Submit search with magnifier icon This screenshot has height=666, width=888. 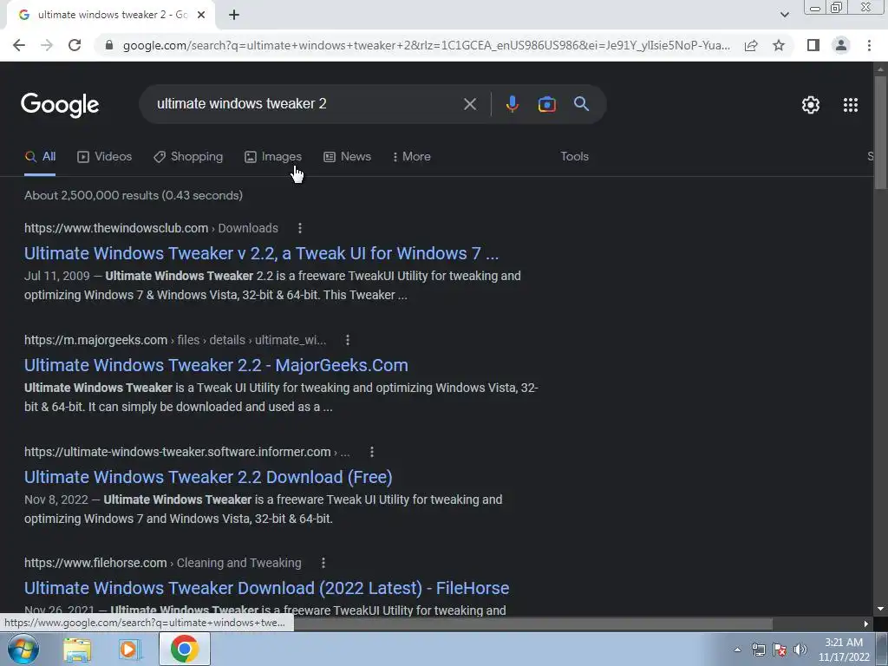[581, 104]
